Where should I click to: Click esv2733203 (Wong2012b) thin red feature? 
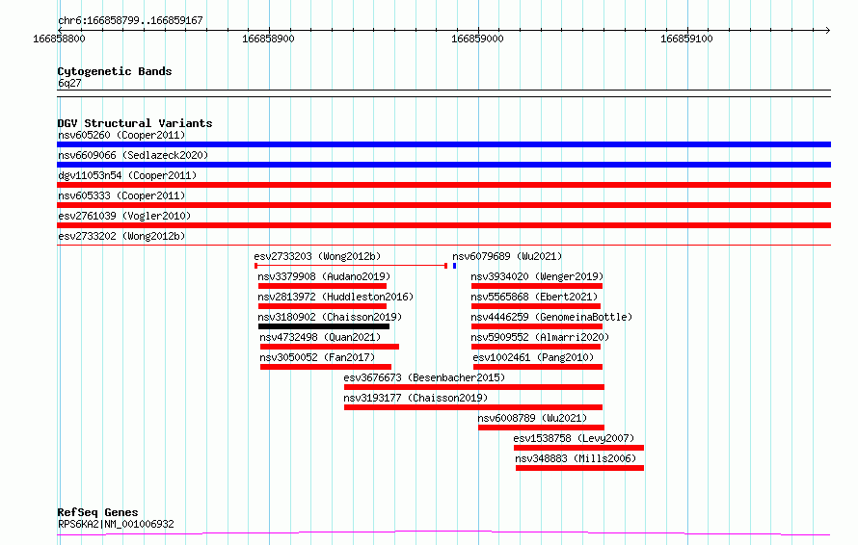[x=351, y=266]
